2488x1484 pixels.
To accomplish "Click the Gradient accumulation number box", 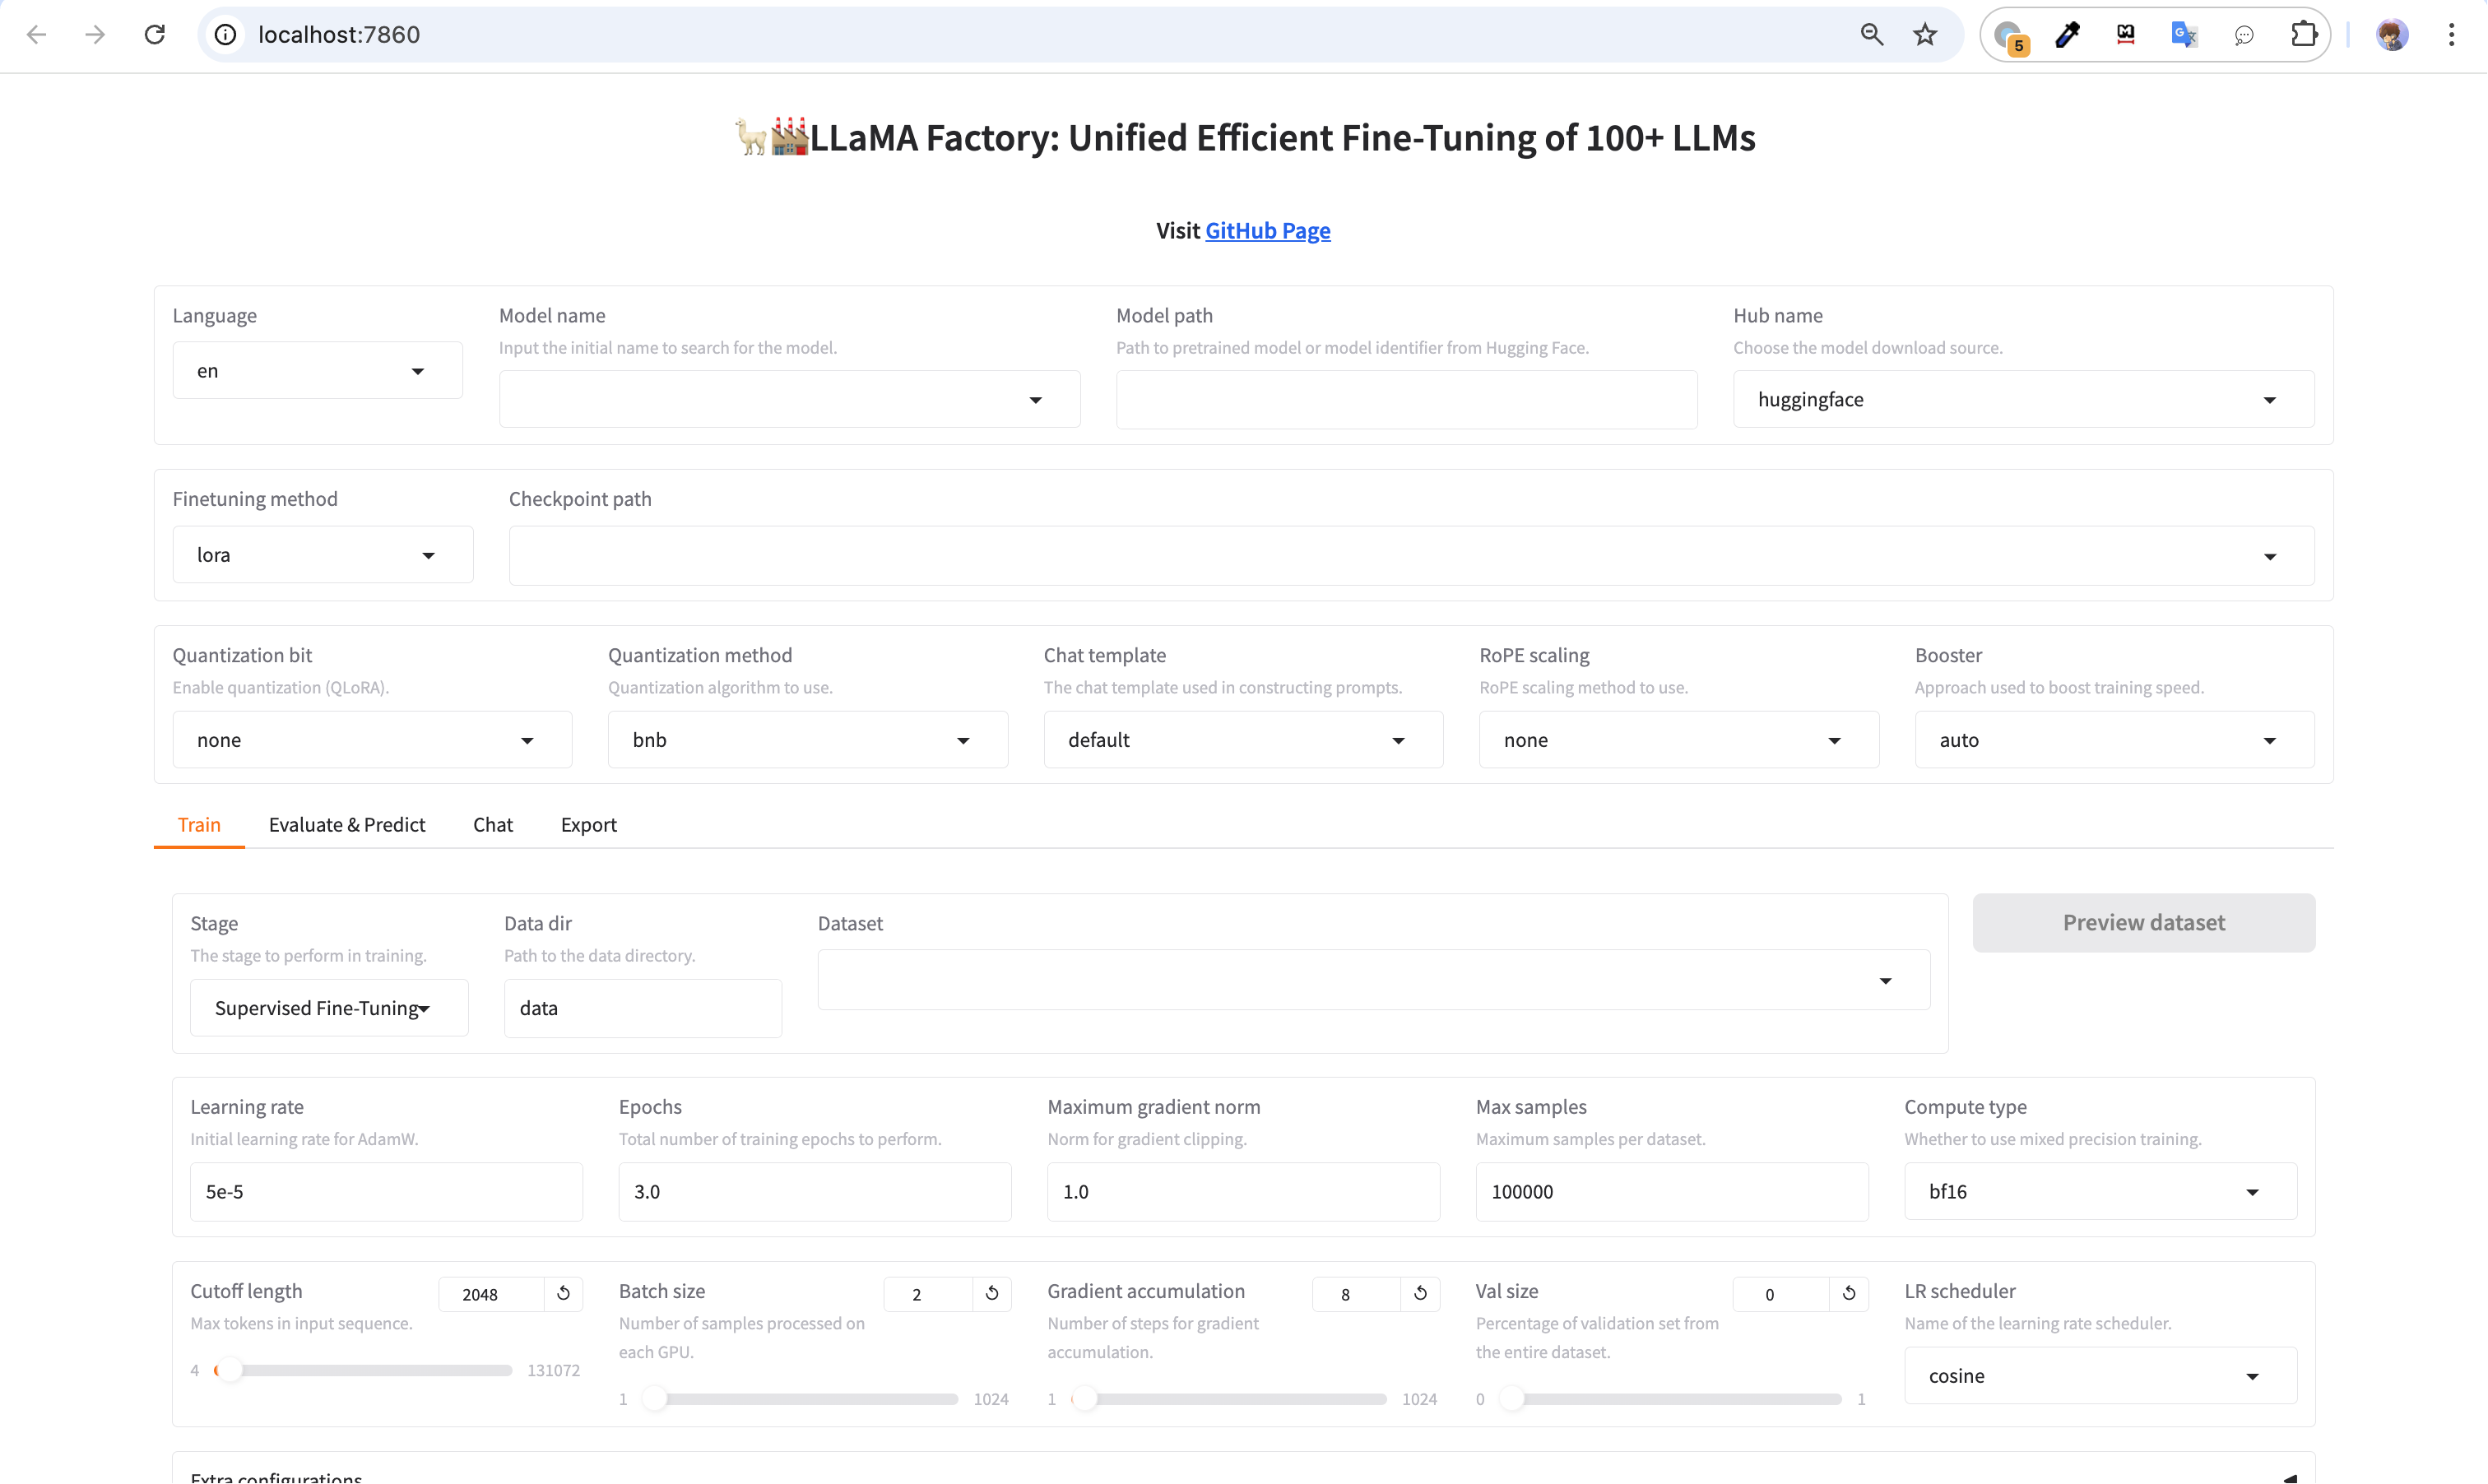I will coord(1356,1294).
